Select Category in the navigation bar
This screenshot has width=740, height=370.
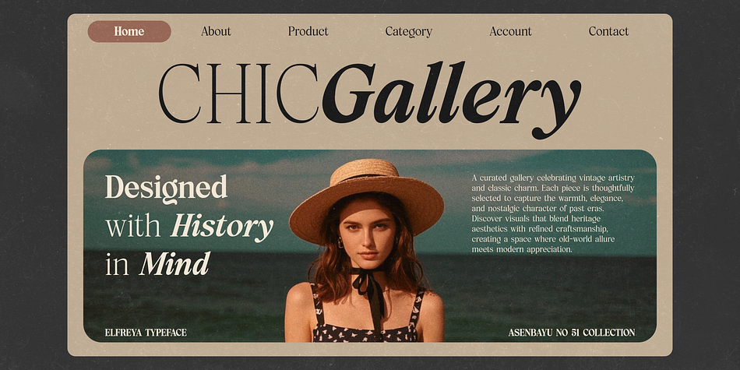pos(409,32)
